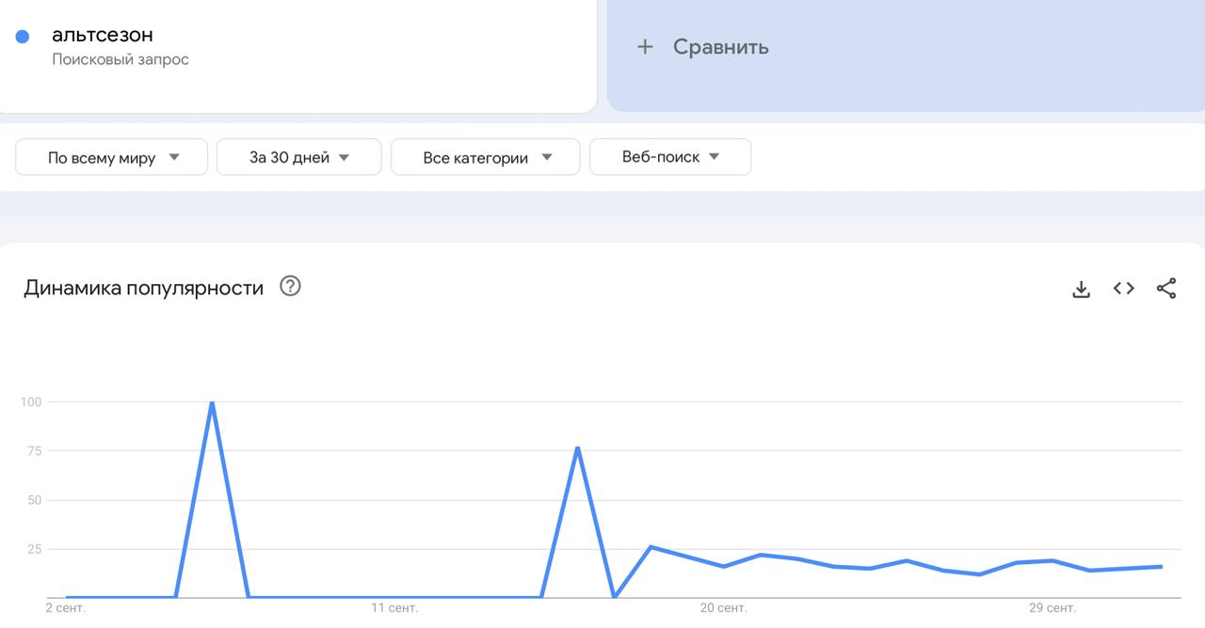Expand the По всему миру region dropdown
The height and width of the screenshot is (628, 1205).
(112, 157)
